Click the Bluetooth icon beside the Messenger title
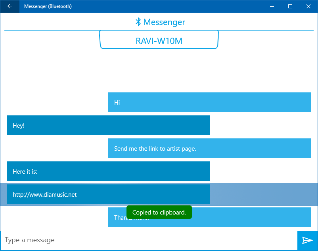The image size is (318, 251). pyautogui.click(x=138, y=22)
